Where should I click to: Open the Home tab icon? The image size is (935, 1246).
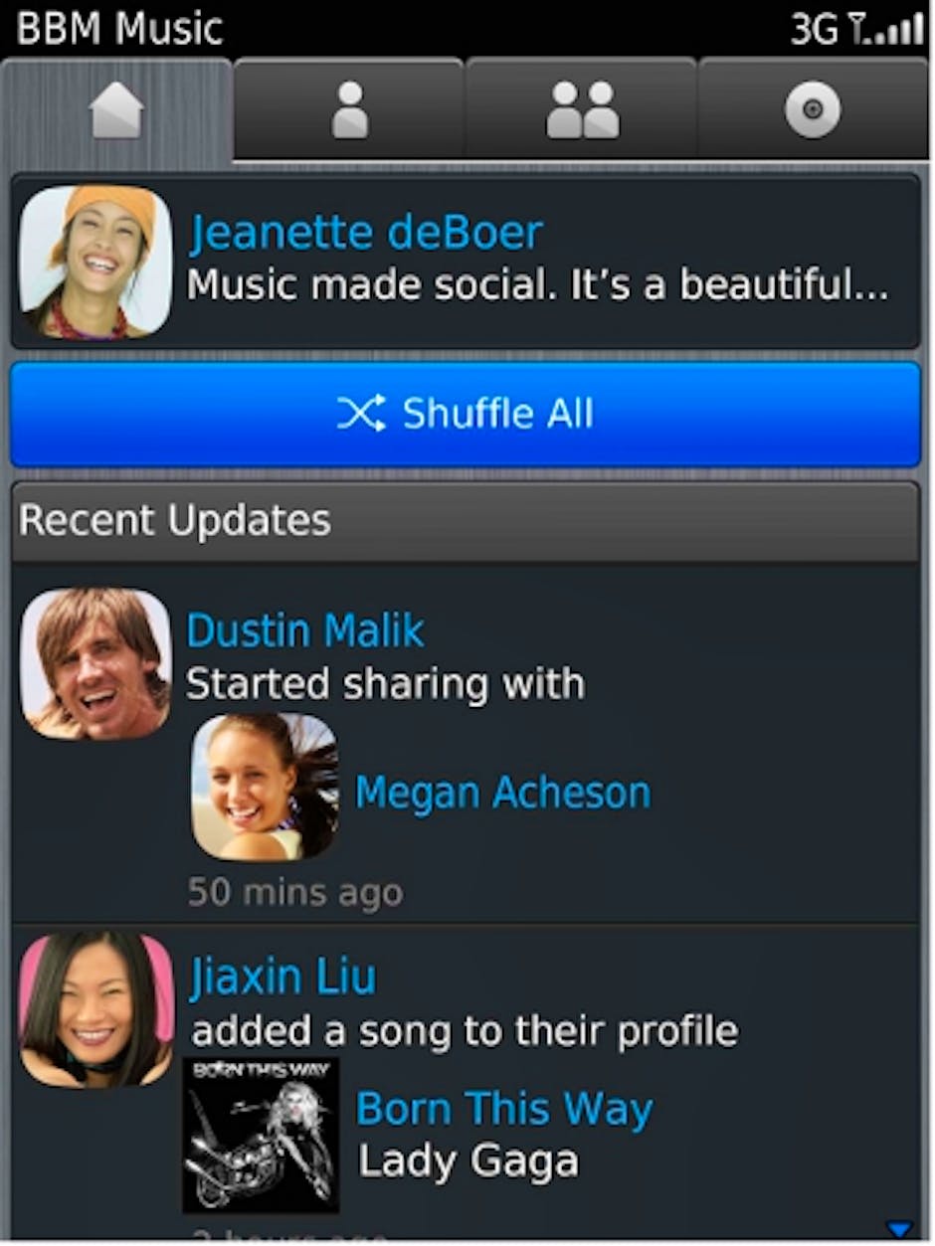(x=116, y=110)
